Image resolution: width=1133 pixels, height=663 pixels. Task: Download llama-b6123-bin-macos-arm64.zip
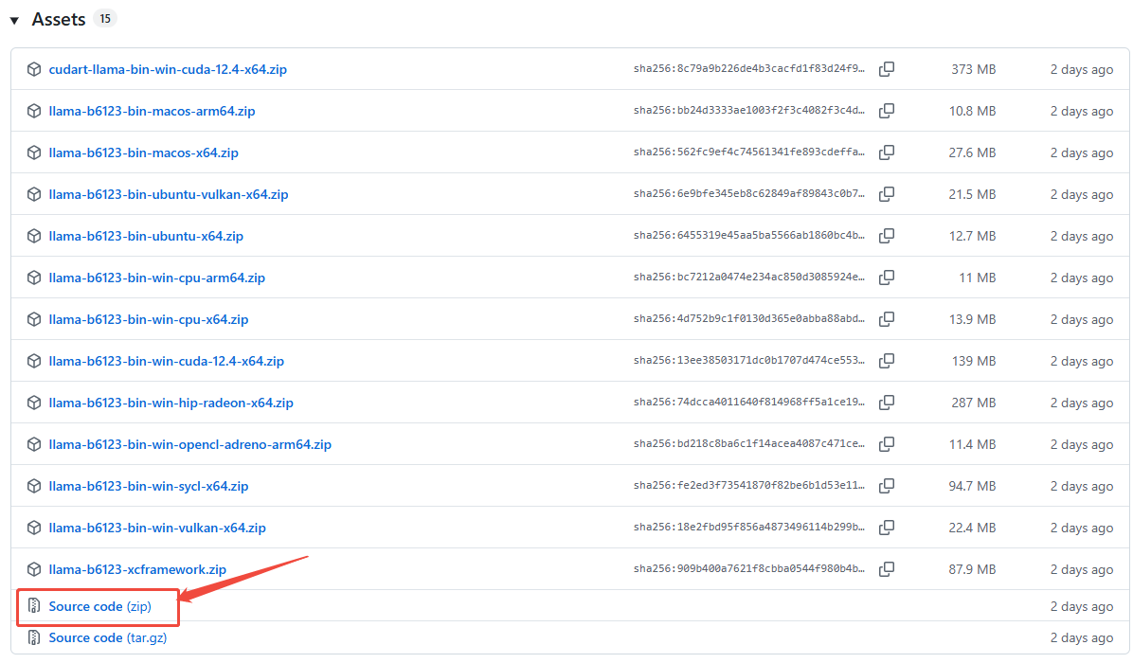pos(152,111)
